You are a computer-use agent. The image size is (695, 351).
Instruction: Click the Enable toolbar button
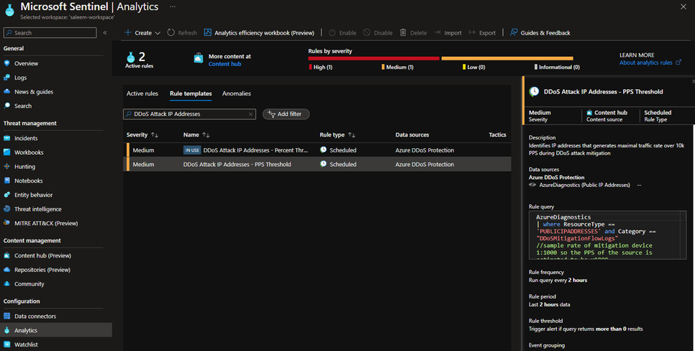[342, 33]
